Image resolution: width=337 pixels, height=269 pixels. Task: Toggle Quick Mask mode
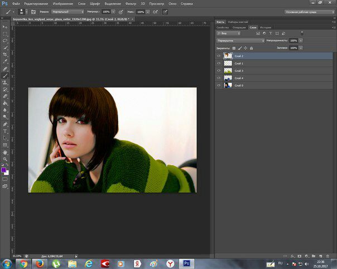pyautogui.click(x=4, y=179)
